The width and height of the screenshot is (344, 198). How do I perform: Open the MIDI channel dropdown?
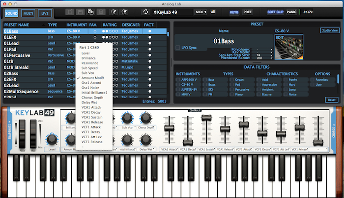coord(201,12)
